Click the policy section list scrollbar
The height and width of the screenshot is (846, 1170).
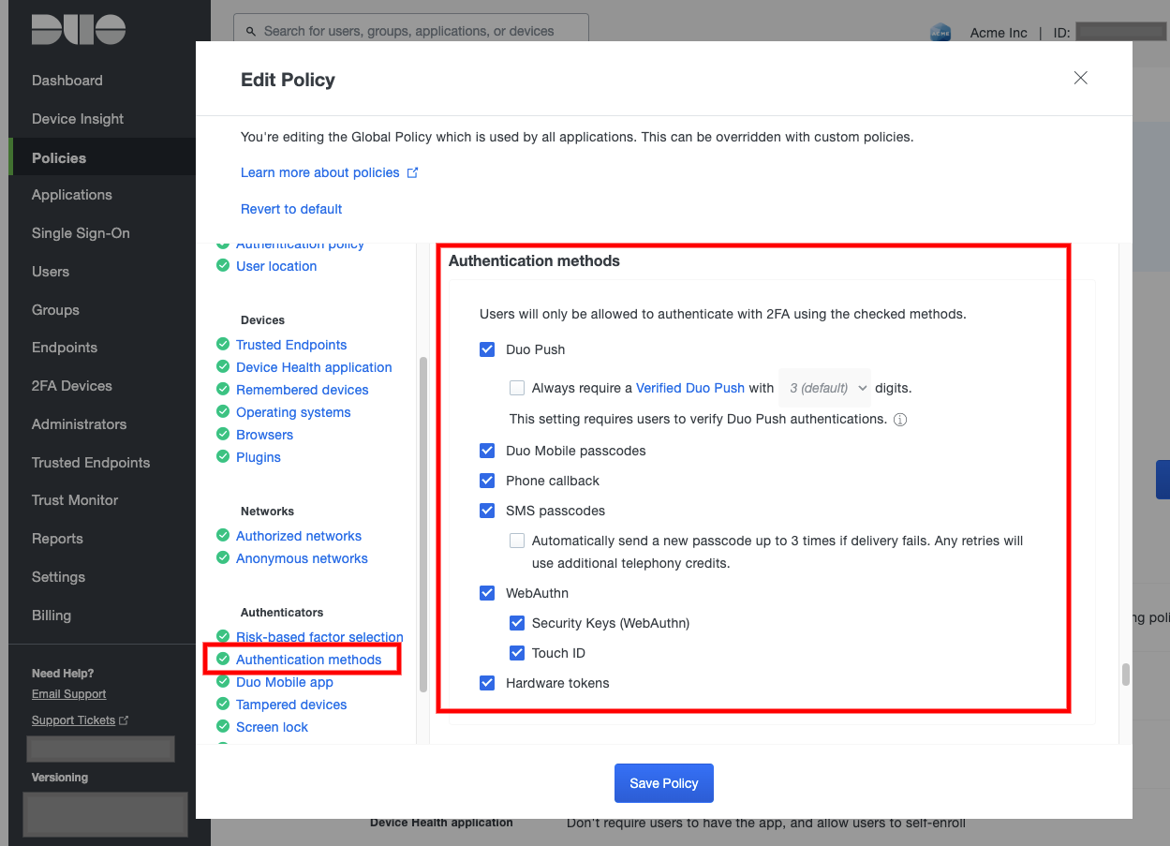(423, 525)
